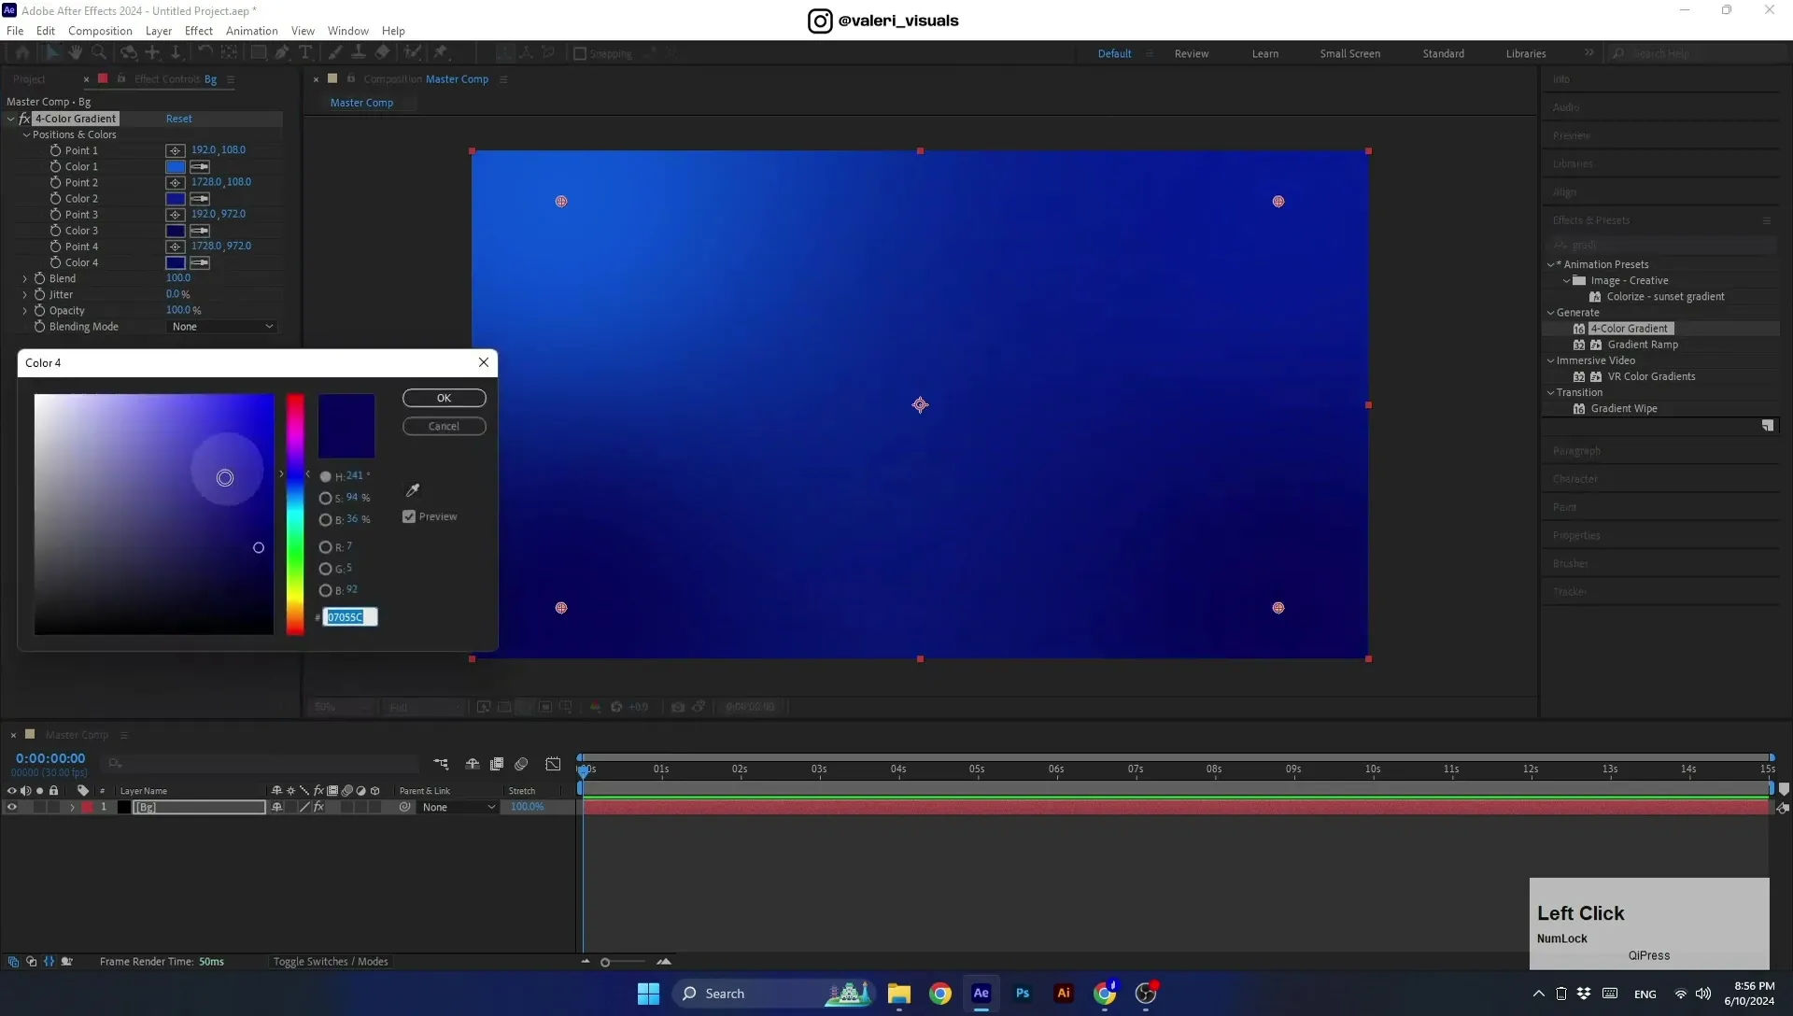Hide shy layers timeline button

click(473, 764)
